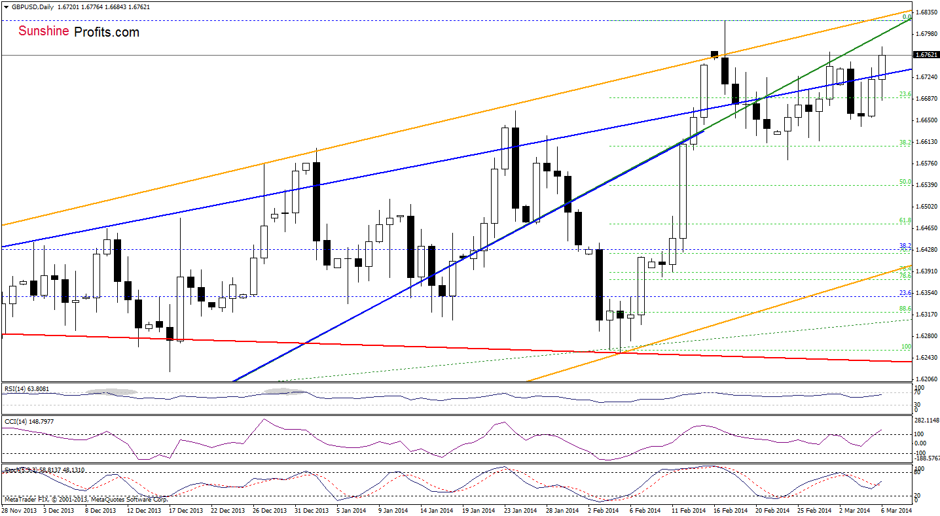940x516 pixels.
Task: Click the 2 Feb 2014 date label
Action: click(605, 510)
